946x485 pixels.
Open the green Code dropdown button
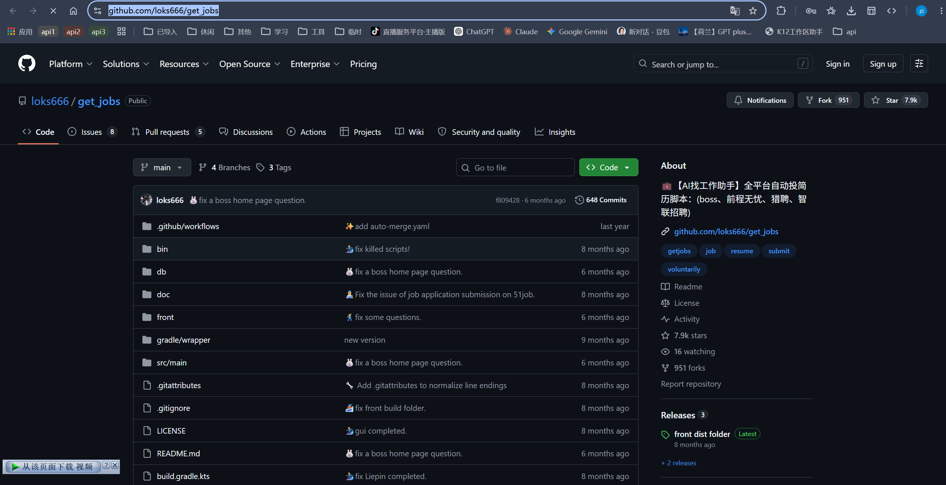609,168
